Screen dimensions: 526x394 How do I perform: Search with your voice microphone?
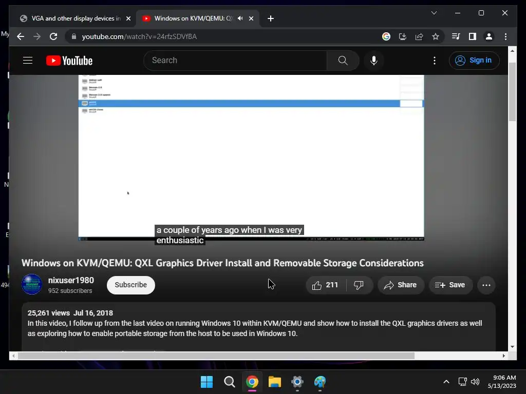374,61
